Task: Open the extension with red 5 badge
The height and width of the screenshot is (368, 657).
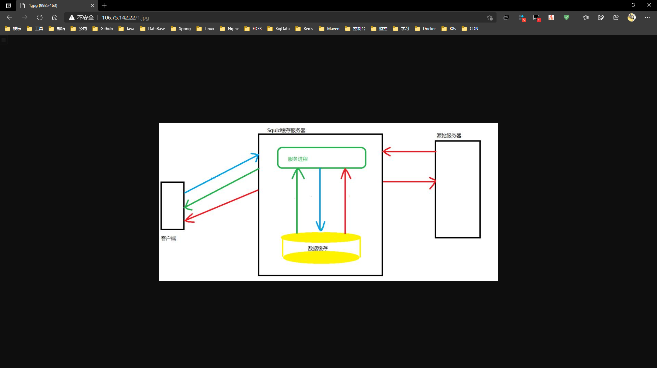Action: tap(521, 18)
